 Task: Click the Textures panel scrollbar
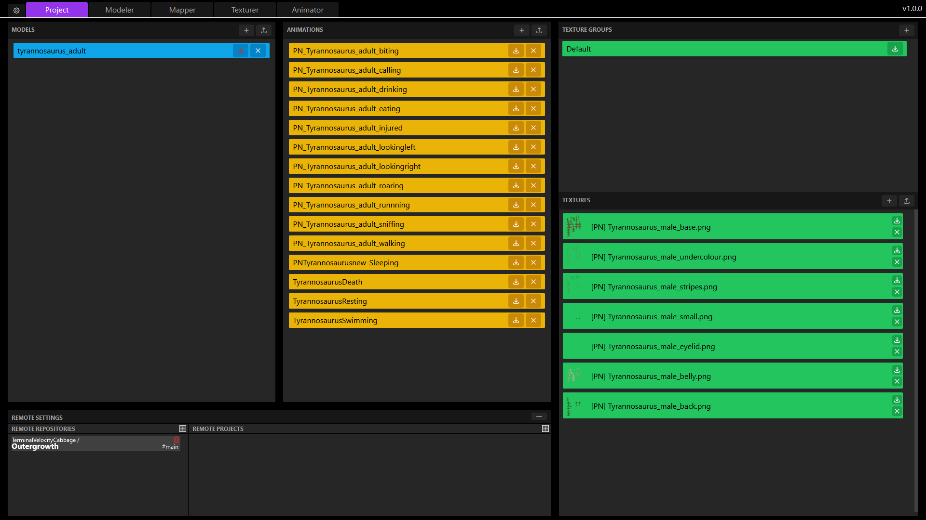coord(916,361)
